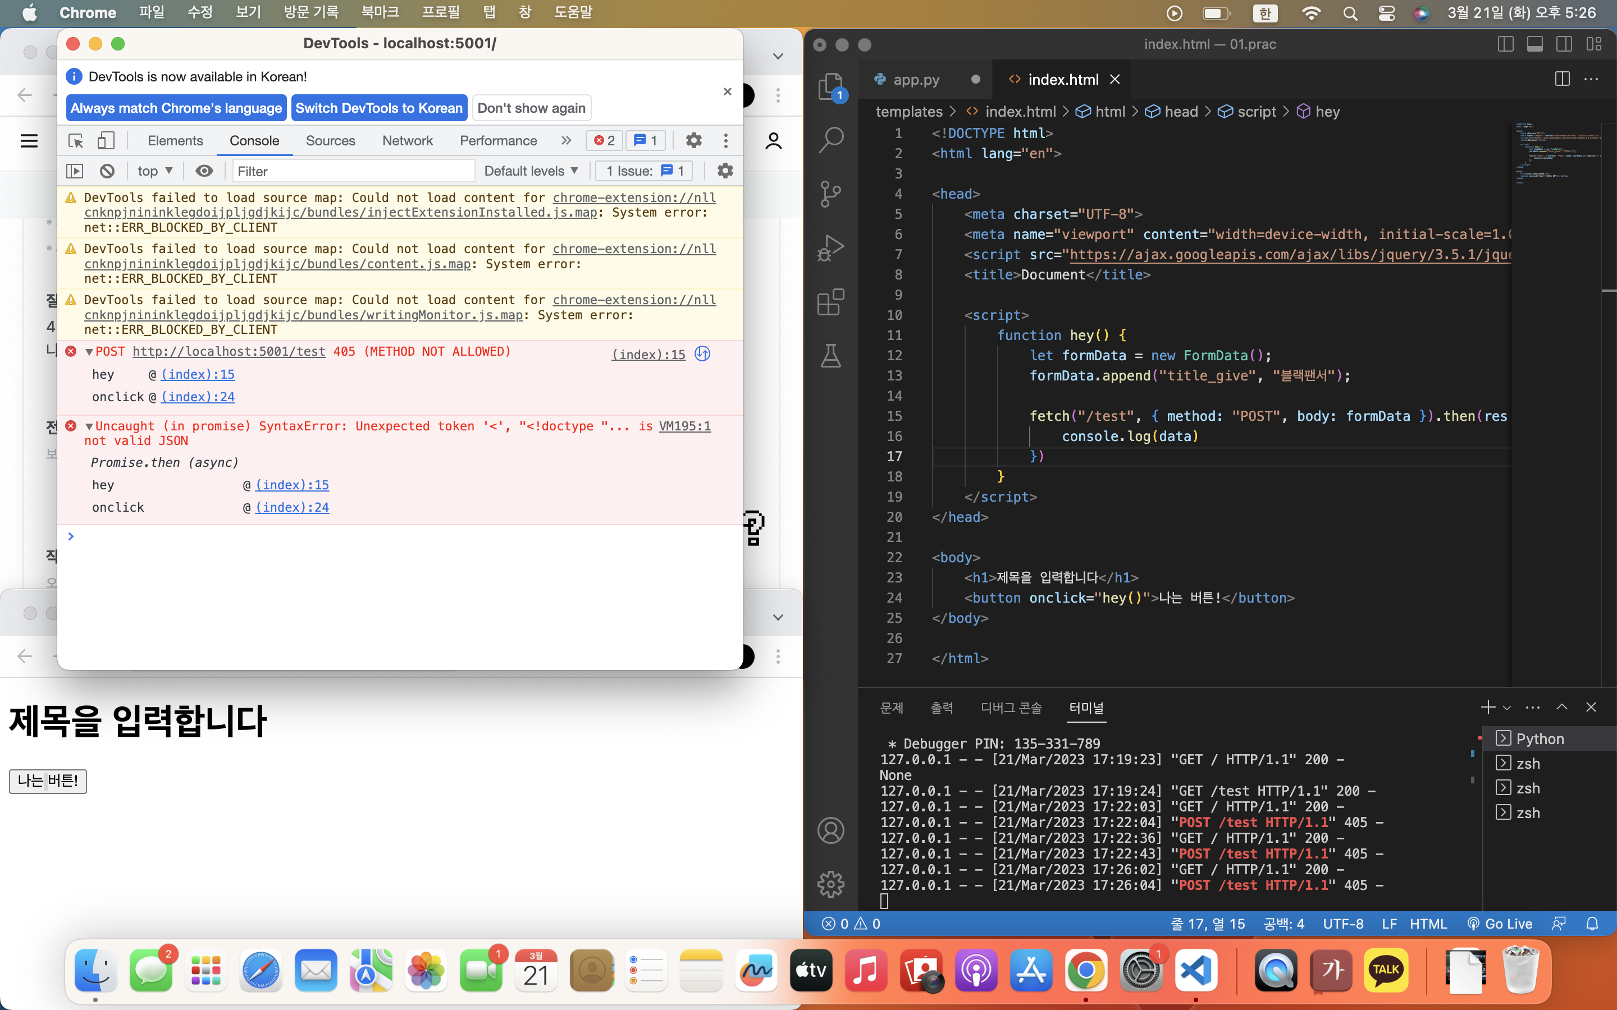
Task: Dismiss the DevTools language infobar
Action: click(x=728, y=91)
